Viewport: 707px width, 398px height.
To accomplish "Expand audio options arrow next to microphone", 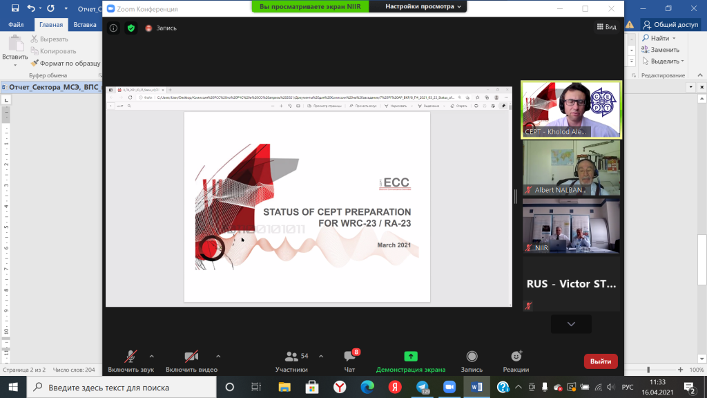I will [x=151, y=357].
